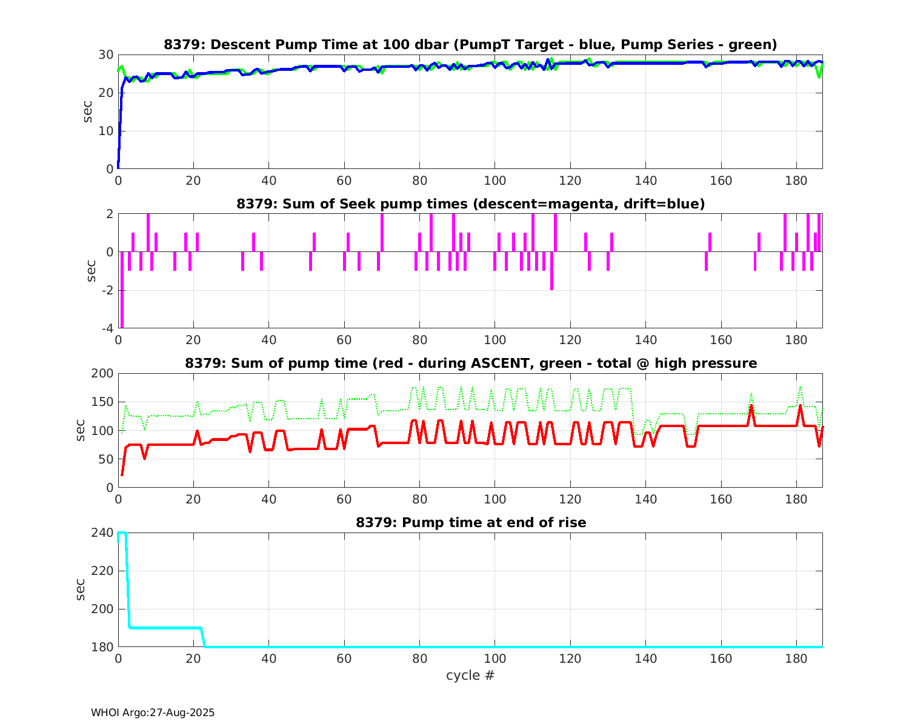This screenshot has width=909, height=727.
Task: Click the "30" y-tick label in top plot
Action: tap(105, 55)
